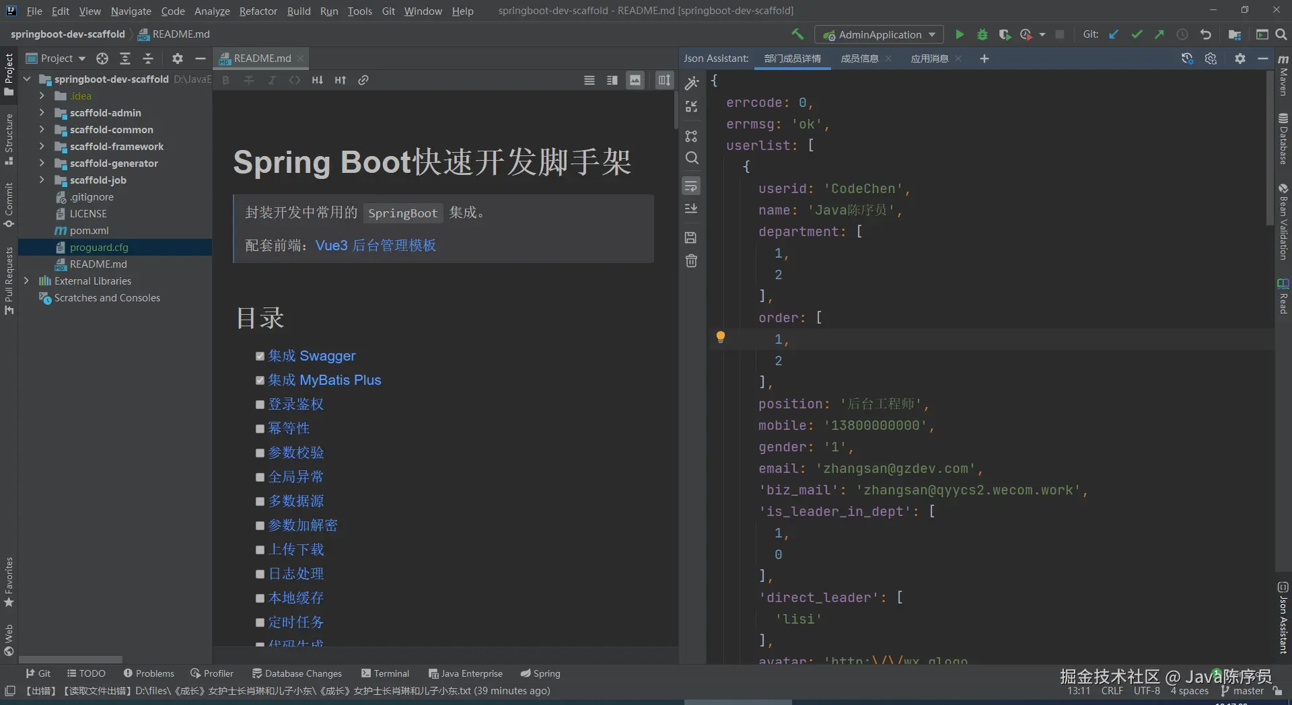The width and height of the screenshot is (1292, 705).
Task: Check the 参数校验 checkbox
Action: (x=260, y=453)
